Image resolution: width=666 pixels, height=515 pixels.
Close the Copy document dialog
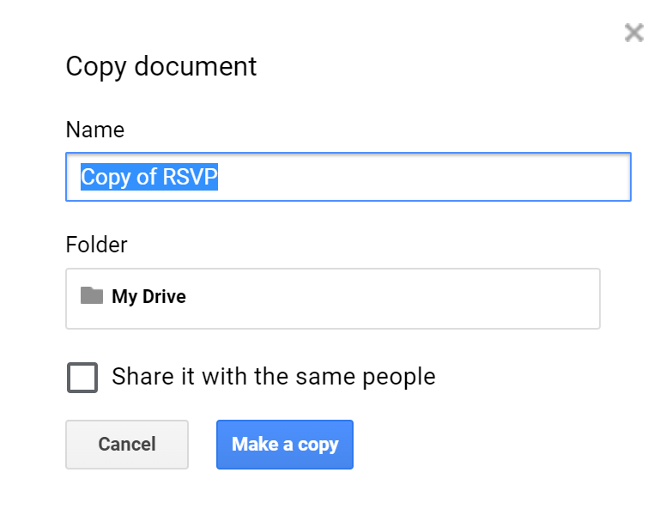(633, 33)
